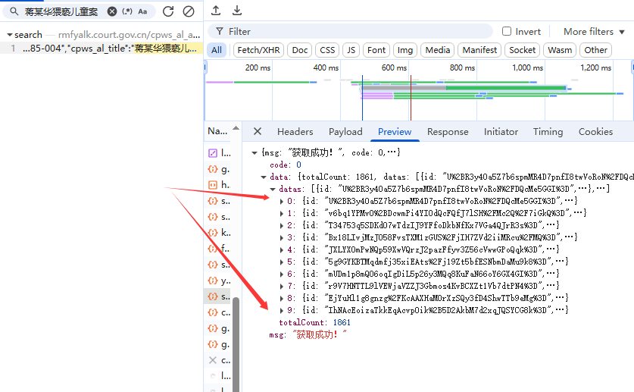Expand datas item 0
The image size is (634, 392).
click(x=282, y=201)
